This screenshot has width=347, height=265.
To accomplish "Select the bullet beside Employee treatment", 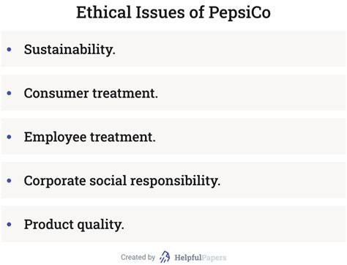I will pos(10,137).
